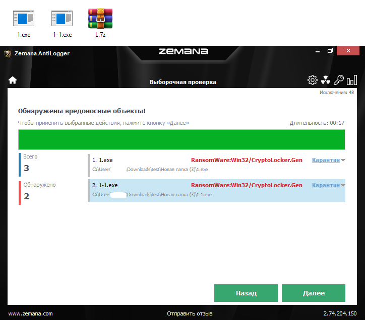Open the Home icon in Zemana
Screen dimensions: 365x320
13,80
